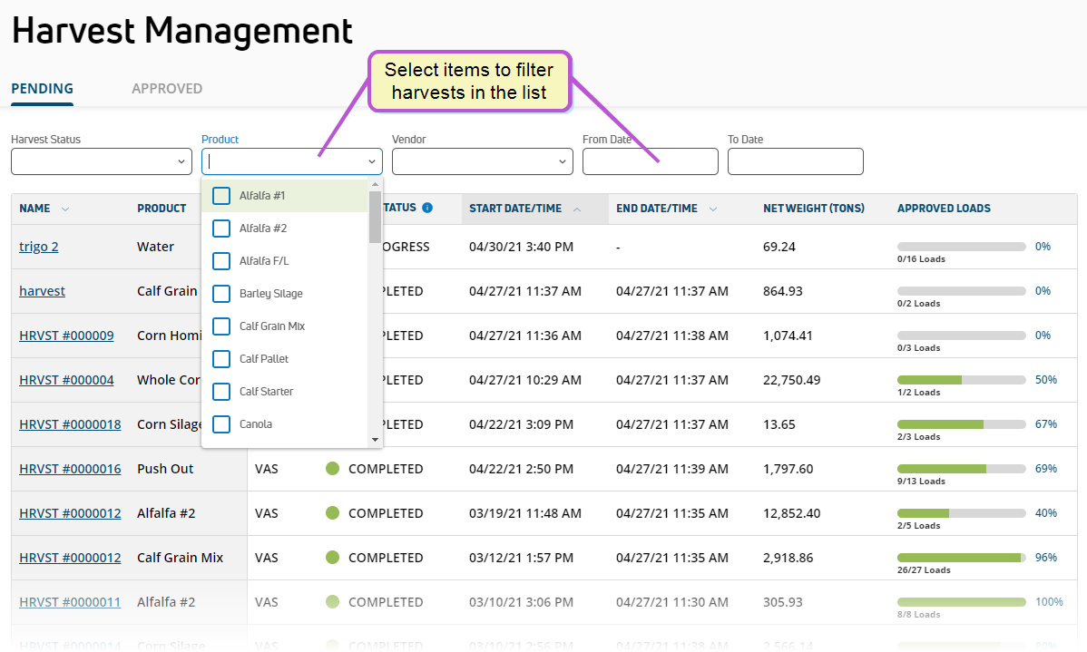Select the Alfalfa F/L checkbox
This screenshot has width=1087, height=652.
221,260
